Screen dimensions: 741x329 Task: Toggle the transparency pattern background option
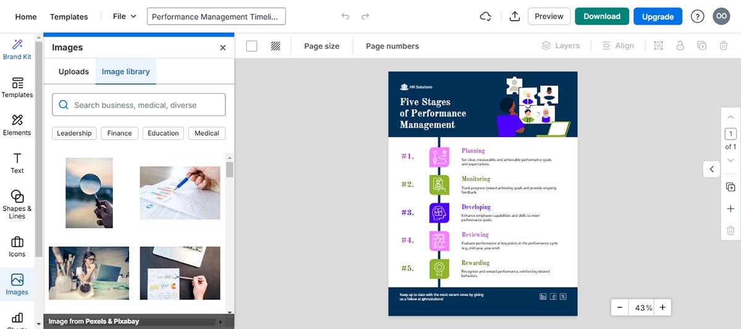point(275,46)
